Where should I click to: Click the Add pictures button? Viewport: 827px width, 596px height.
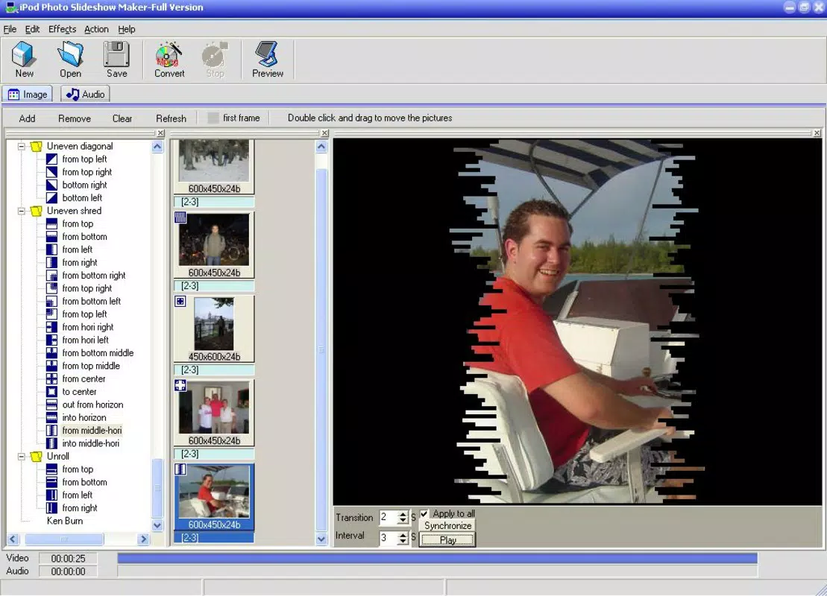(x=27, y=118)
